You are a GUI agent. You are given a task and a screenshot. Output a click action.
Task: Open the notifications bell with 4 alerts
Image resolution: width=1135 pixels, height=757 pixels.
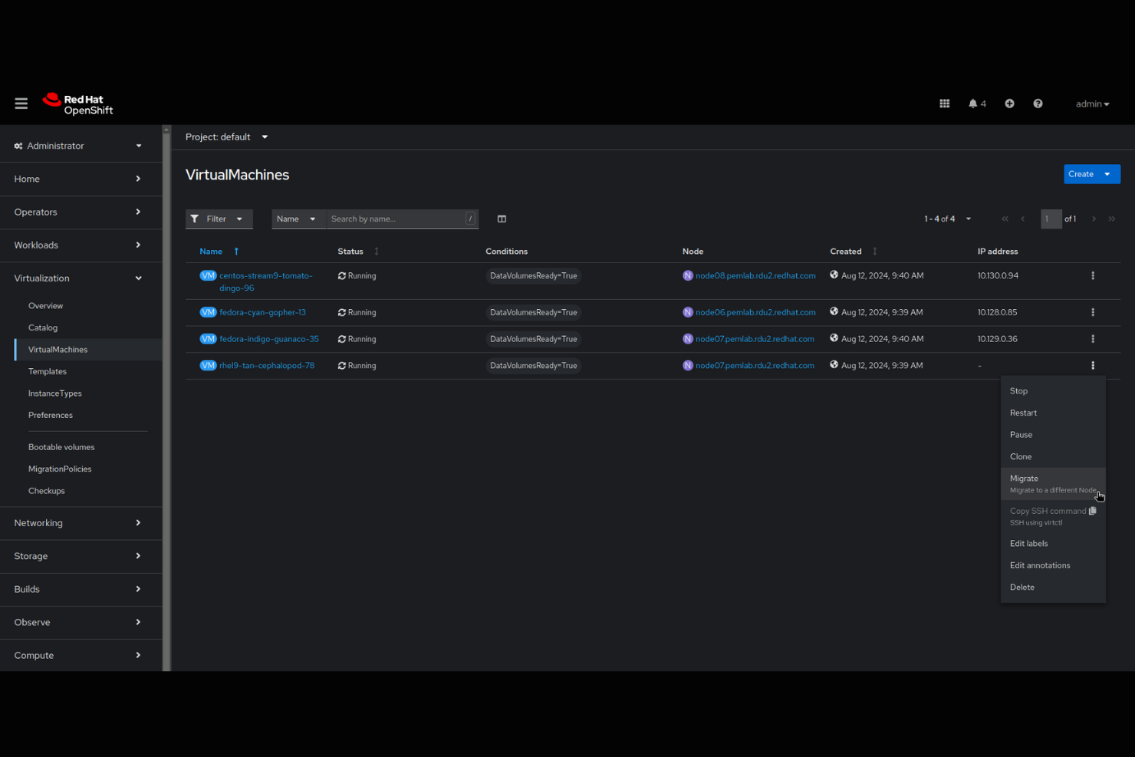pos(973,103)
